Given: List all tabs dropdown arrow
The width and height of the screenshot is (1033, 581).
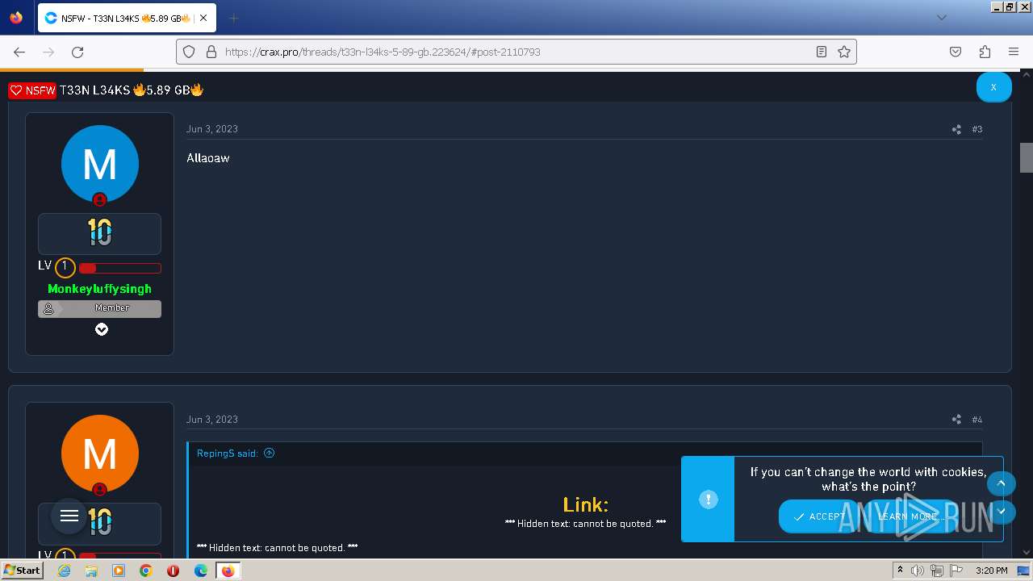Looking at the screenshot, I should [941, 18].
